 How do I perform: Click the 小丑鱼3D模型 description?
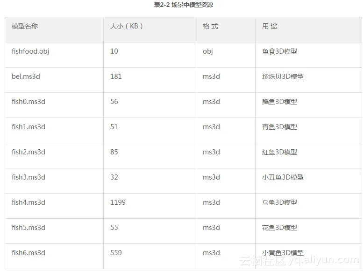click(283, 177)
